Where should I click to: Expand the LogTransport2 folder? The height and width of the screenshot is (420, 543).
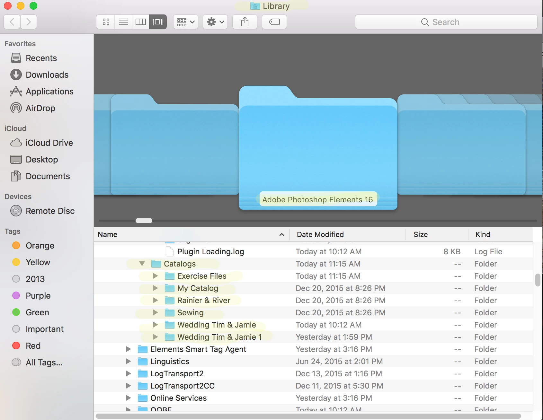point(129,373)
